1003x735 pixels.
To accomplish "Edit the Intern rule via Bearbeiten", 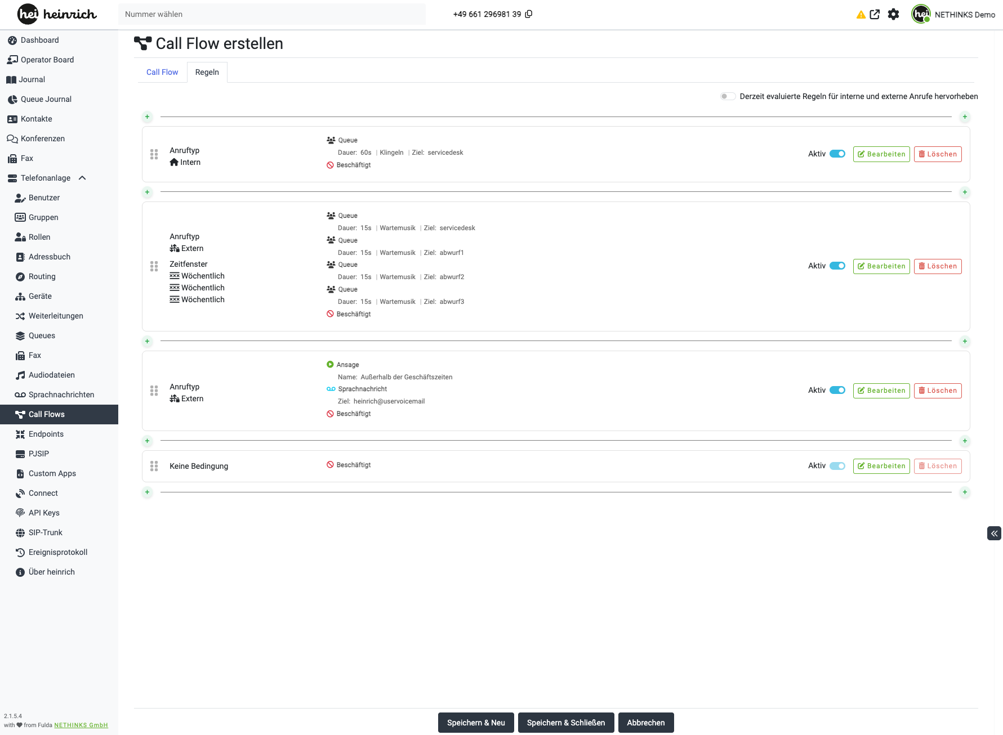I will pos(881,154).
